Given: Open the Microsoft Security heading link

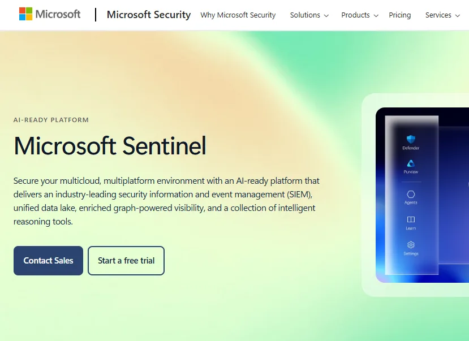Looking at the screenshot, I should tap(148, 15).
